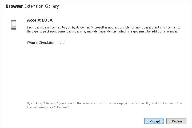192x128 pixels.
Task: Click the 1.1.1 version number
Action: pyautogui.click(x=62, y=43)
